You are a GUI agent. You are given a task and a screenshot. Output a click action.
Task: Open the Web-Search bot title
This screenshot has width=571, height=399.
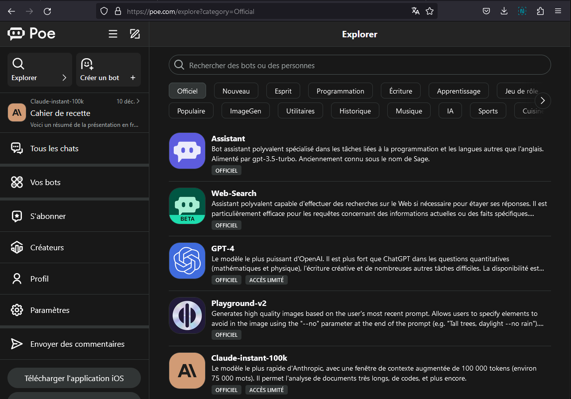click(x=234, y=194)
